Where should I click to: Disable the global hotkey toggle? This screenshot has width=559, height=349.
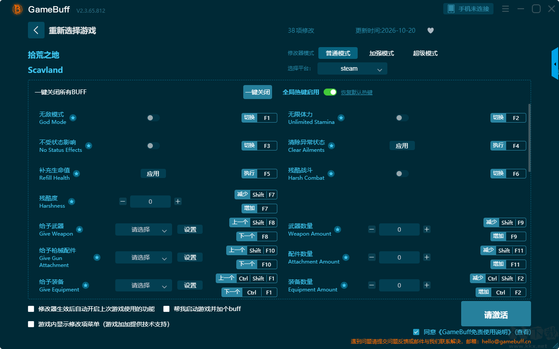(330, 92)
